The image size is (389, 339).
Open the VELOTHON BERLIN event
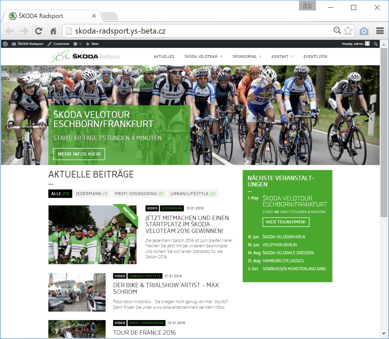(280, 245)
